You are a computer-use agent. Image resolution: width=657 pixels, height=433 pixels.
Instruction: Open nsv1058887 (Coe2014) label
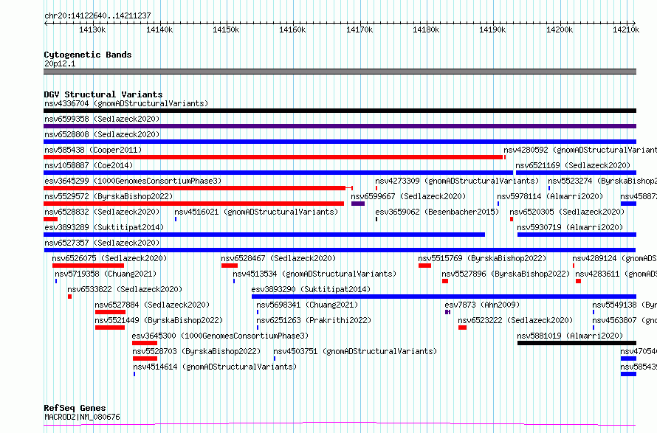tap(89, 165)
